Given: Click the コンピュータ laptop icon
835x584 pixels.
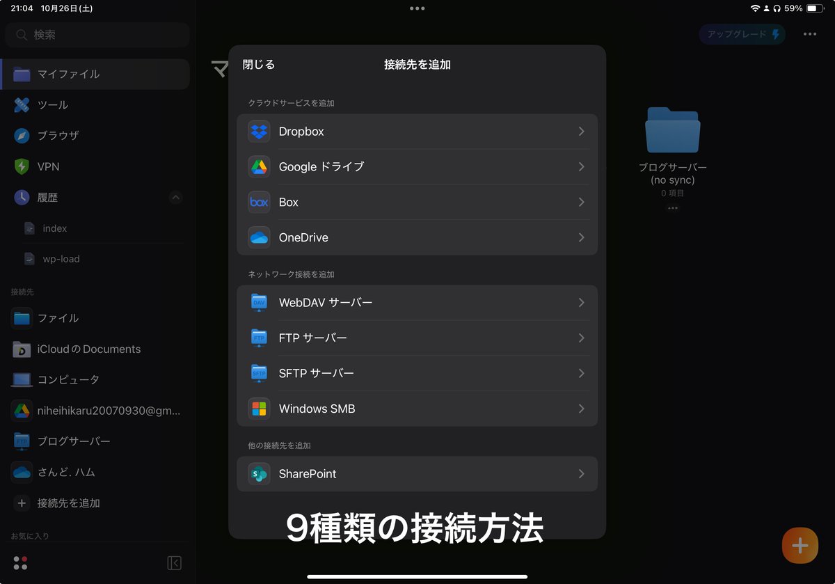Looking at the screenshot, I should pos(22,380).
